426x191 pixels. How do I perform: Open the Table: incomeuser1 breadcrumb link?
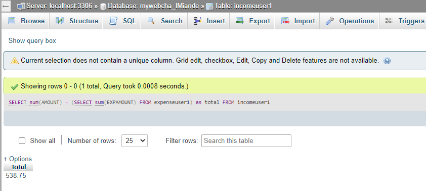(243, 6)
